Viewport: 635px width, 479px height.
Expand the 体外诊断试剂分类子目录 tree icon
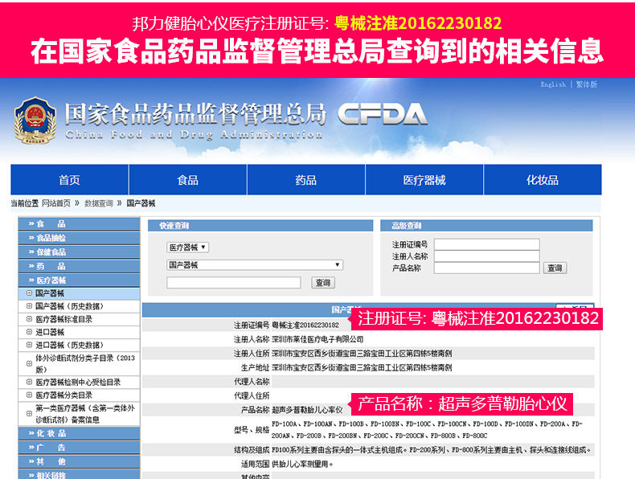[x=29, y=363]
